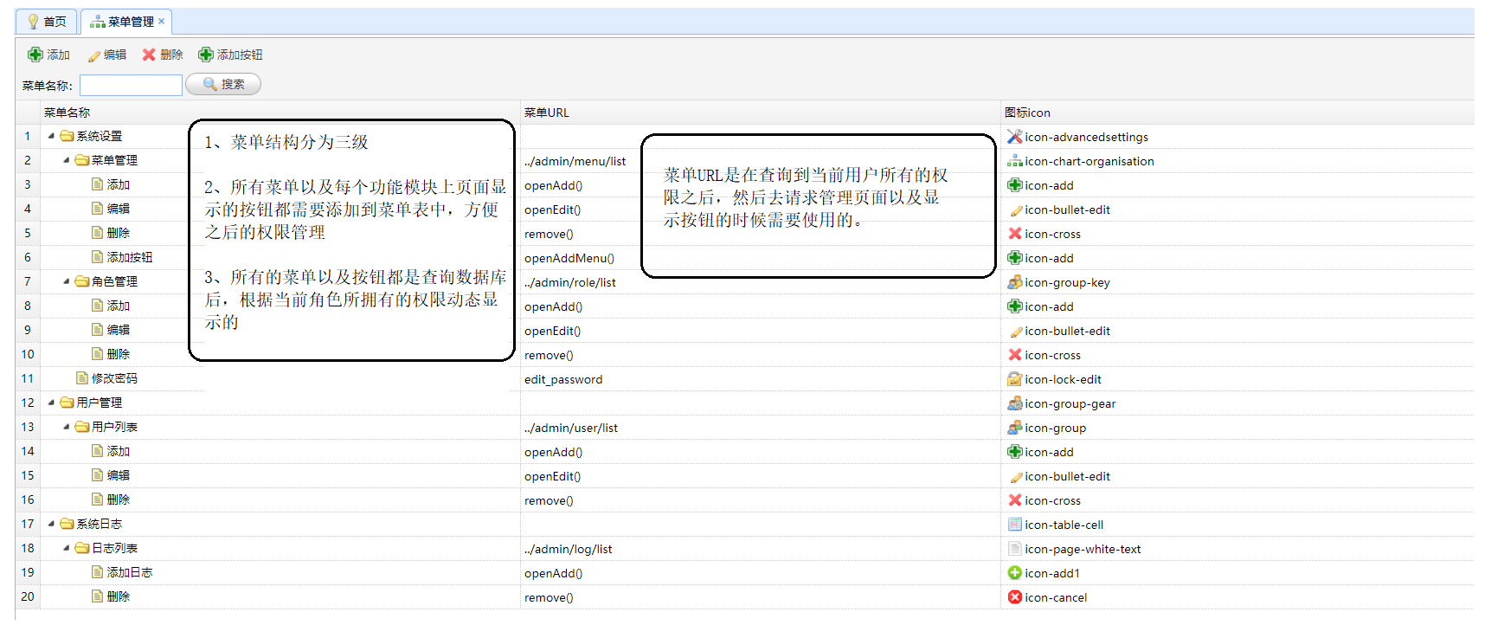Collapse the 日志列表 tree node

click(x=67, y=548)
